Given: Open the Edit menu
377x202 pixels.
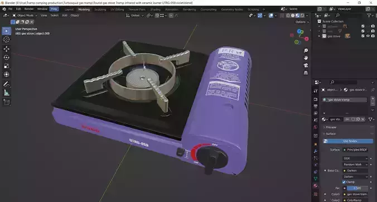Looking at the screenshot, I should tap(18, 9).
